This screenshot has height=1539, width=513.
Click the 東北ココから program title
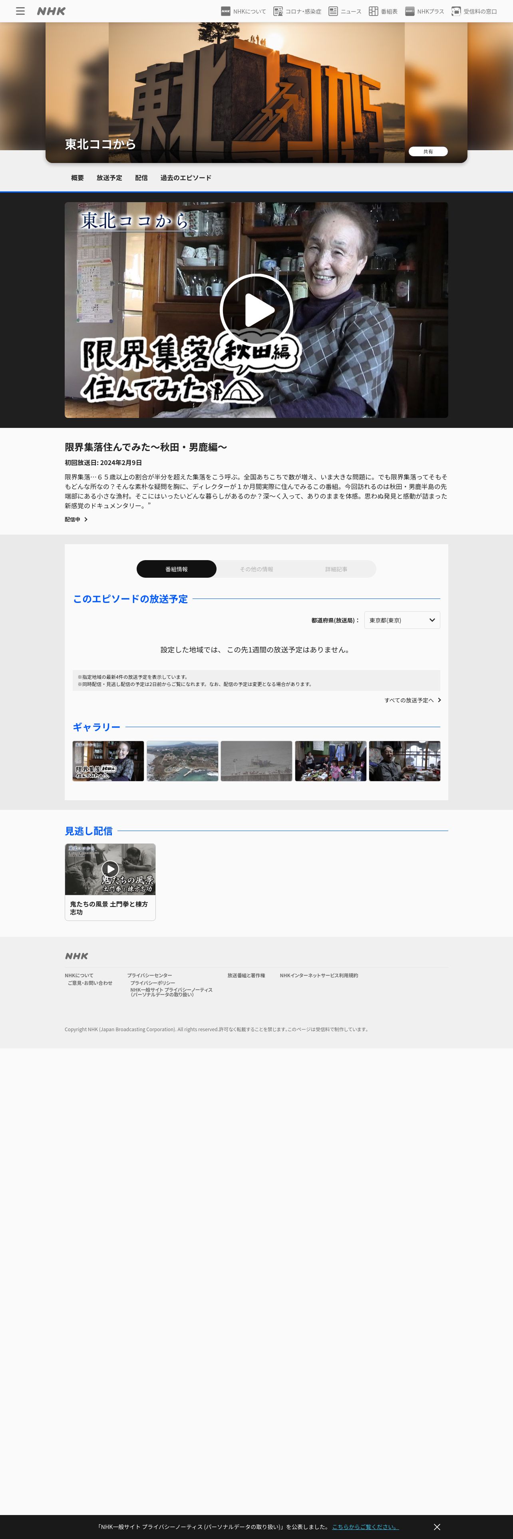pyautogui.click(x=100, y=144)
